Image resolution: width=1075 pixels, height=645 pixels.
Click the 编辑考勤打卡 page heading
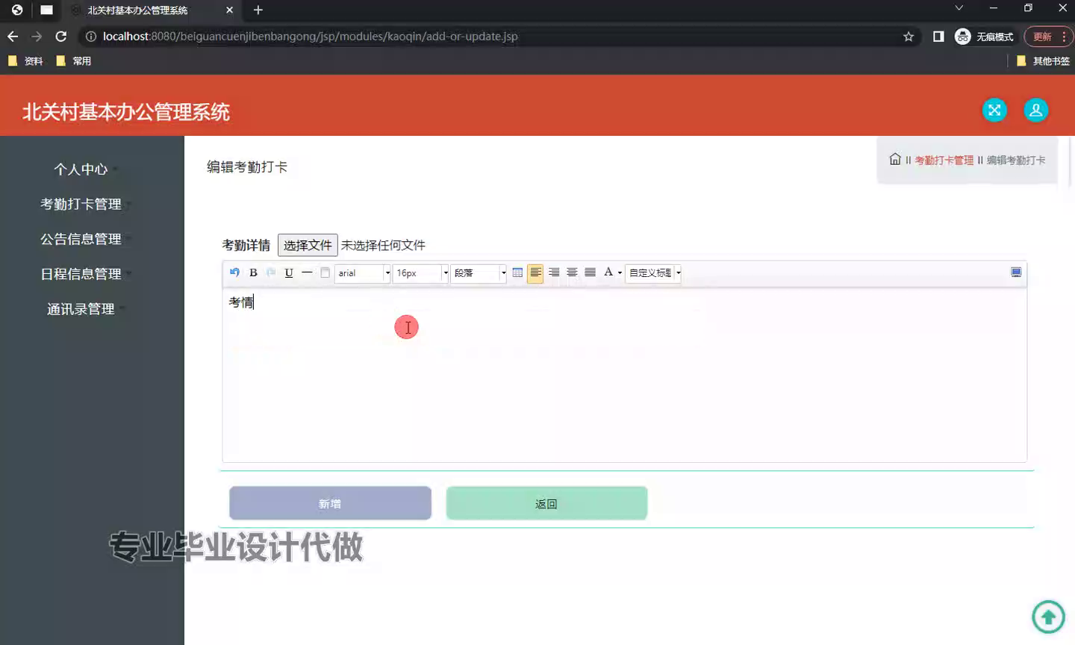[x=247, y=167]
